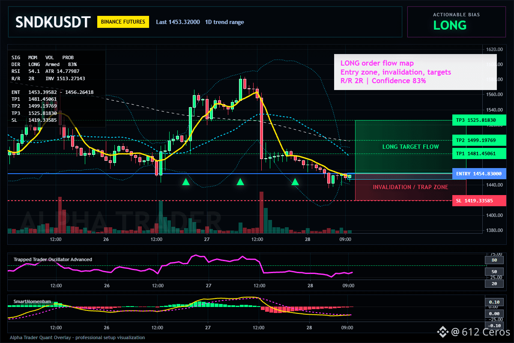Screen dimensions: 514x343
Task: Click the ENT 1453.39582 entry range row
Action: click(52, 92)
